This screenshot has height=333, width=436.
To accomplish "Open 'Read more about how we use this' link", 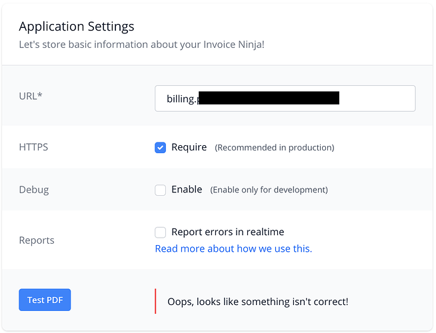I will 233,248.
